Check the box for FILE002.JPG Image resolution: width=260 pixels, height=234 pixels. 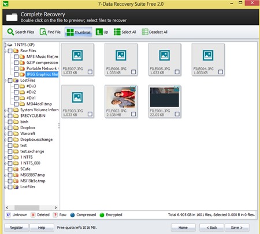133,114
